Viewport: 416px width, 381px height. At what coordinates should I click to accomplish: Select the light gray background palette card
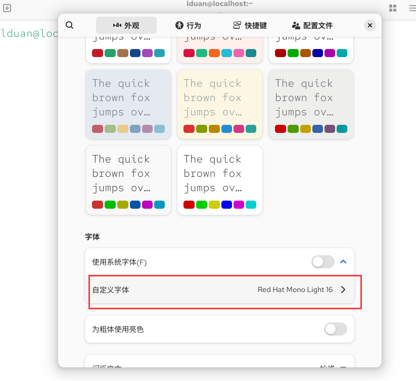(311, 104)
